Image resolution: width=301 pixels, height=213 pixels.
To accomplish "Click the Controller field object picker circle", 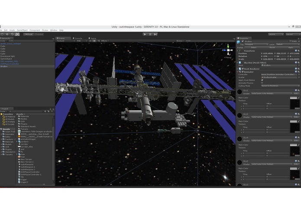I will click(x=299, y=75).
